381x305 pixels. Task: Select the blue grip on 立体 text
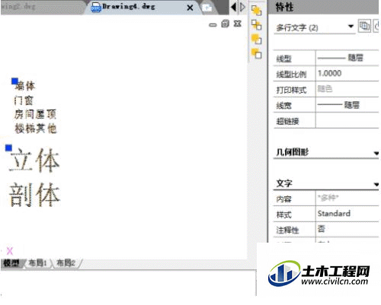tap(8, 148)
